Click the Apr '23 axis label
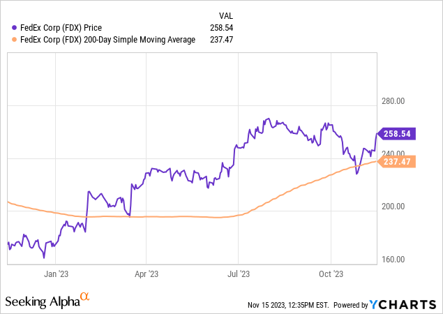443x314 pixels. click(x=146, y=274)
